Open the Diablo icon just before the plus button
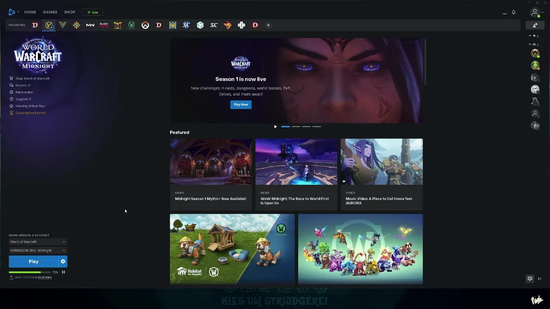 point(255,25)
